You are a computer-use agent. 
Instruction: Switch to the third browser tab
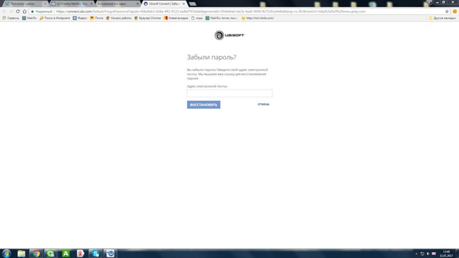(117, 4)
